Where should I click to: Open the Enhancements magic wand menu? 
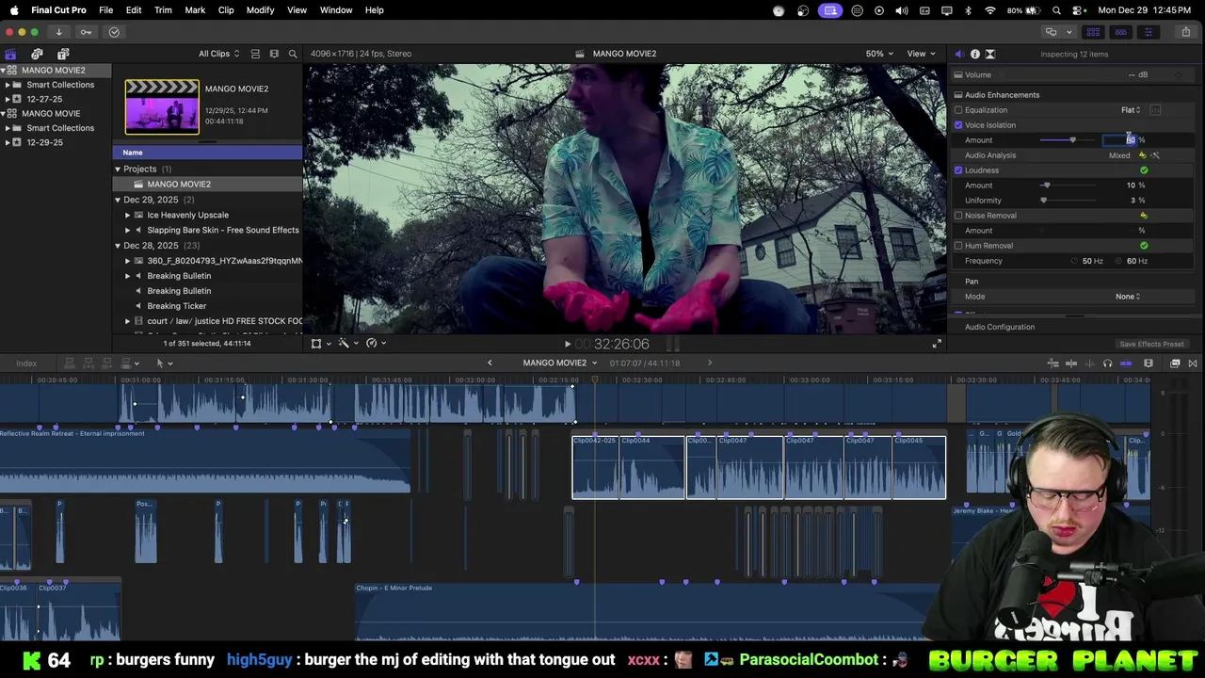[x=346, y=344]
